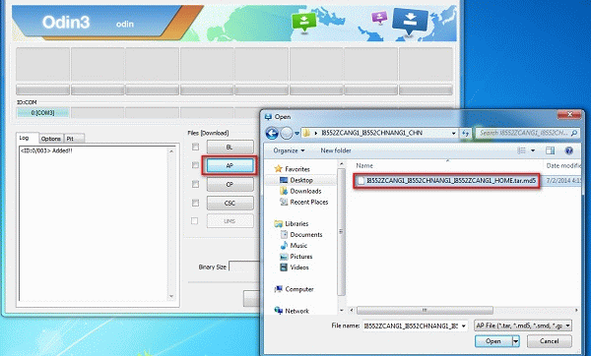
Task: Change the view with the views icon
Action: click(x=522, y=150)
